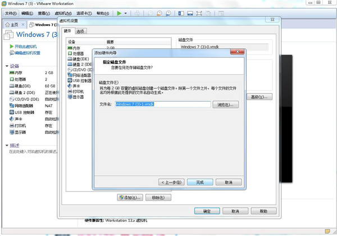Click the 内存 memory icon in sidebar
337x236 pixels.
[12, 73]
